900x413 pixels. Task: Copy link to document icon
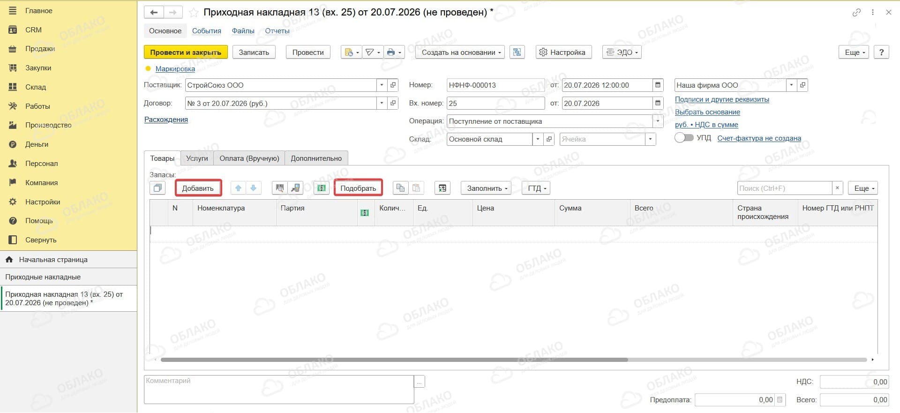pyautogui.click(x=856, y=13)
